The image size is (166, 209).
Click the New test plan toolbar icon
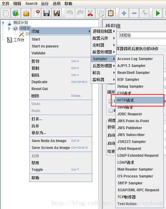6,13
